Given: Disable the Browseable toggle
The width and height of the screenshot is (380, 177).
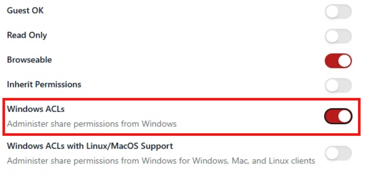Looking at the screenshot, I should (x=338, y=61).
